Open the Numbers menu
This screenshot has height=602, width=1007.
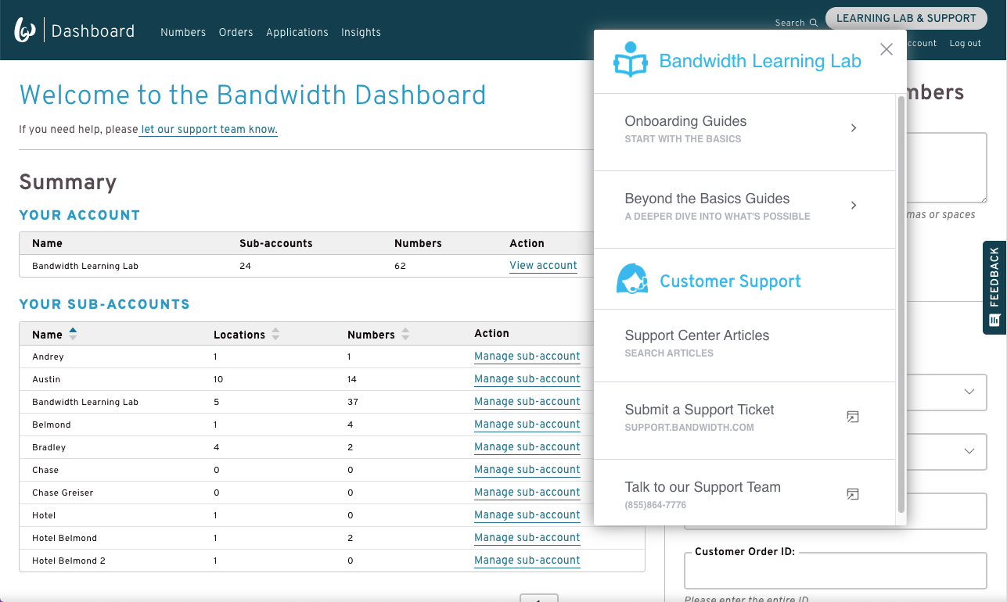(183, 32)
